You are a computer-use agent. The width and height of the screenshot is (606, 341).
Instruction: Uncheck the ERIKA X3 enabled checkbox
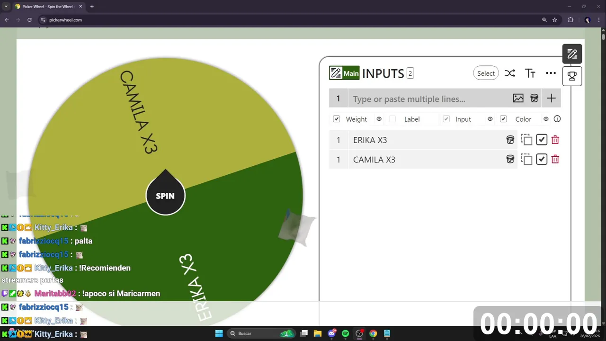(x=542, y=140)
